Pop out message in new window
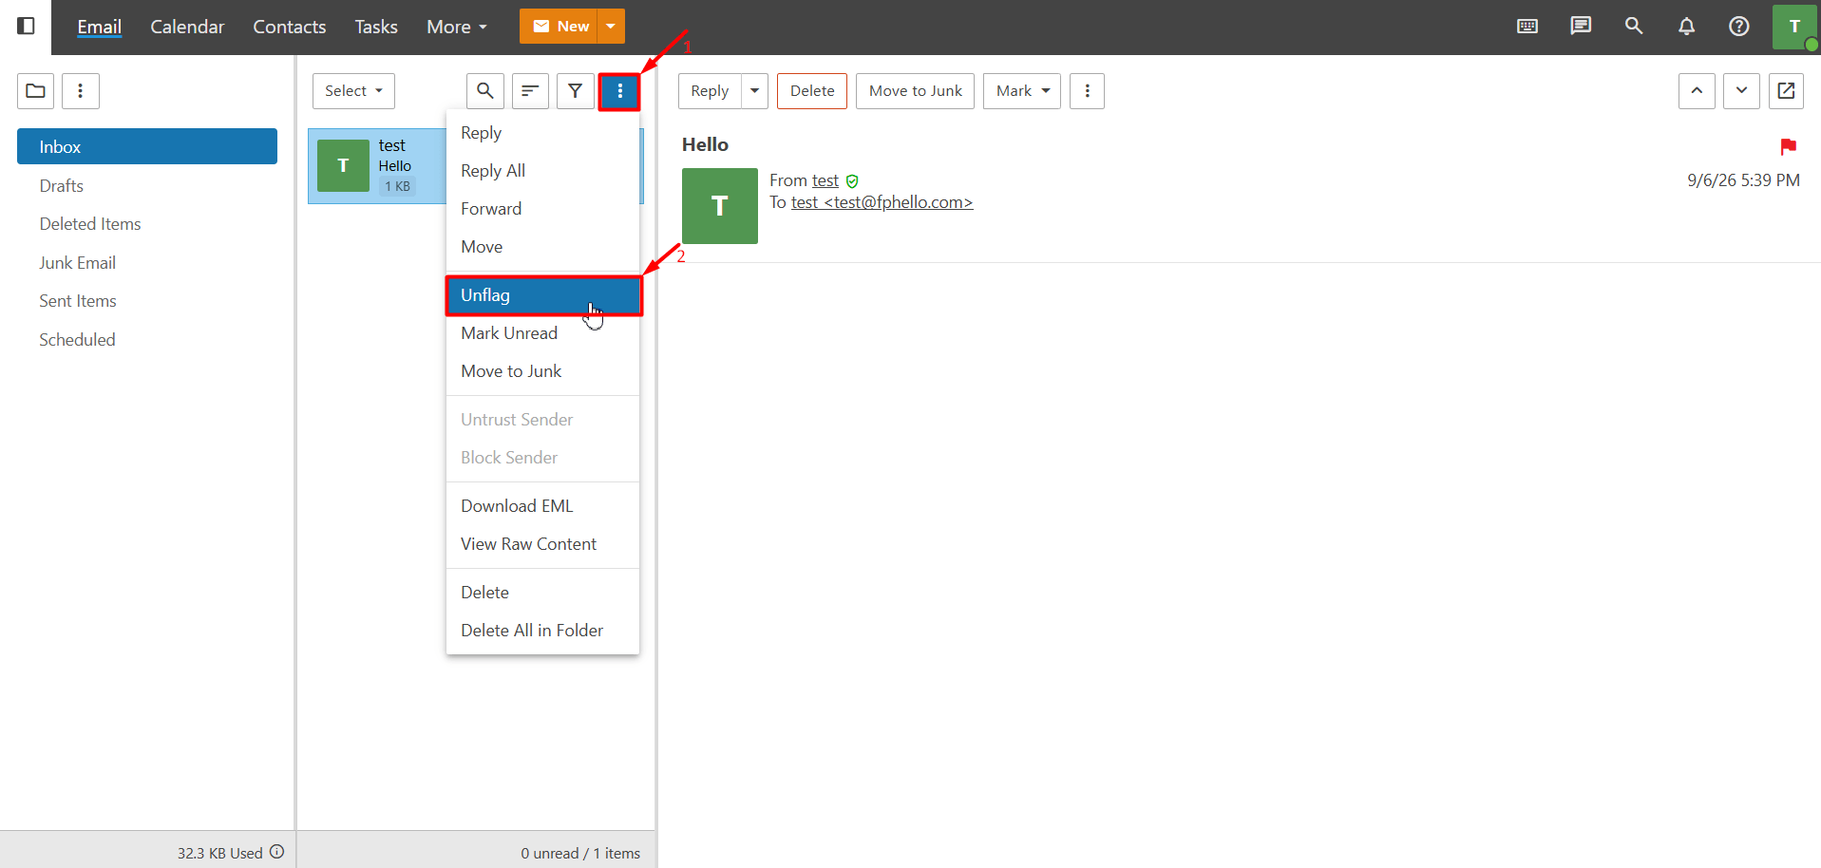The image size is (1821, 868). (1786, 91)
